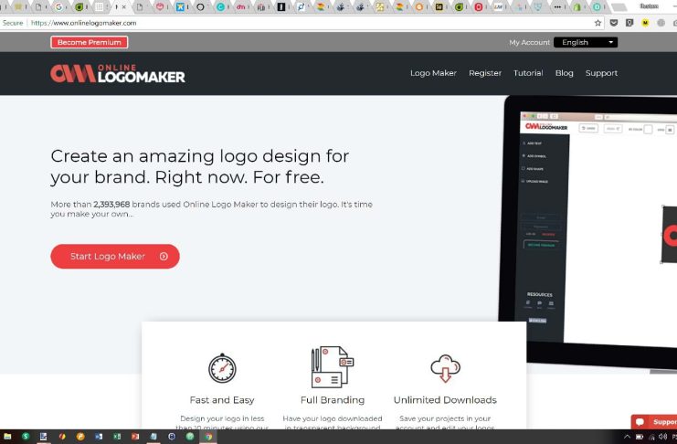This screenshot has height=444, width=677.
Task: Open the Logo Maker nav menu item
Action: pyautogui.click(x=433, y=73)
